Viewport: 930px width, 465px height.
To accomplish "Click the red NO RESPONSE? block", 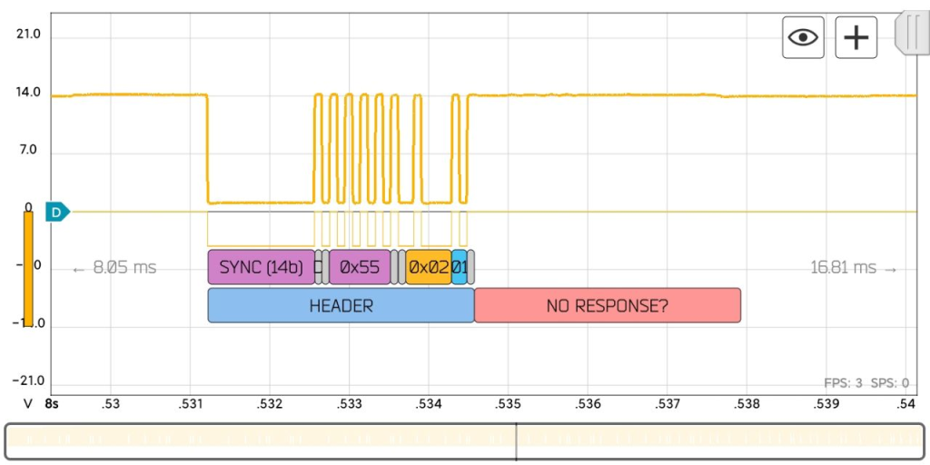I will pos(607,306).
